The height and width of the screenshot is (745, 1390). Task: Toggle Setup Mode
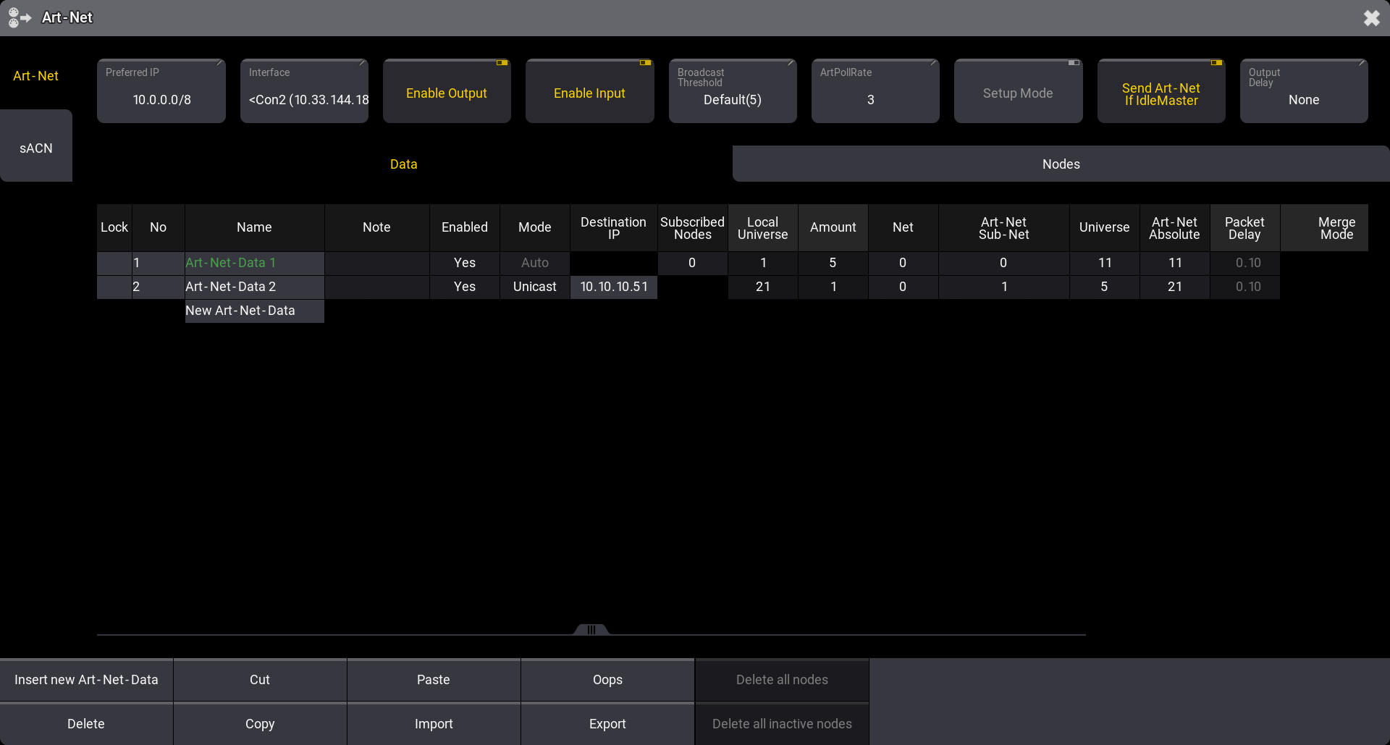coord(1018,91)
